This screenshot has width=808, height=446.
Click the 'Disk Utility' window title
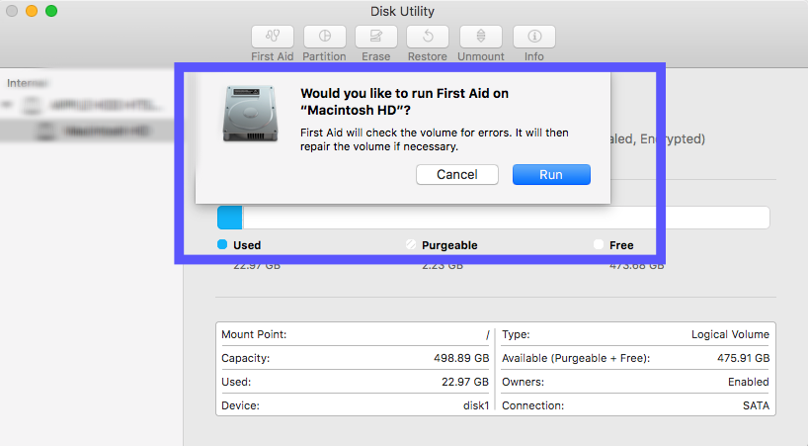[x=402, y=11]
